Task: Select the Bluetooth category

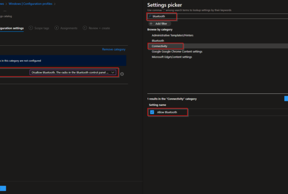Action: (158, 41)
